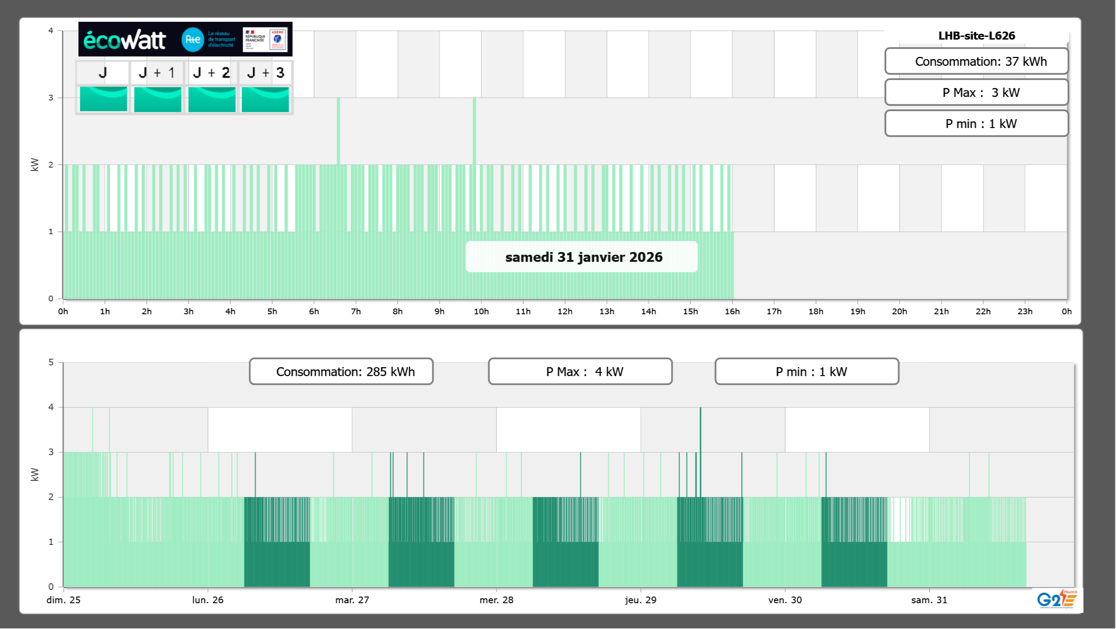Screen dimensions: 1116x629
Task: Select the J day tab
Action: click(x=103, y=73)
